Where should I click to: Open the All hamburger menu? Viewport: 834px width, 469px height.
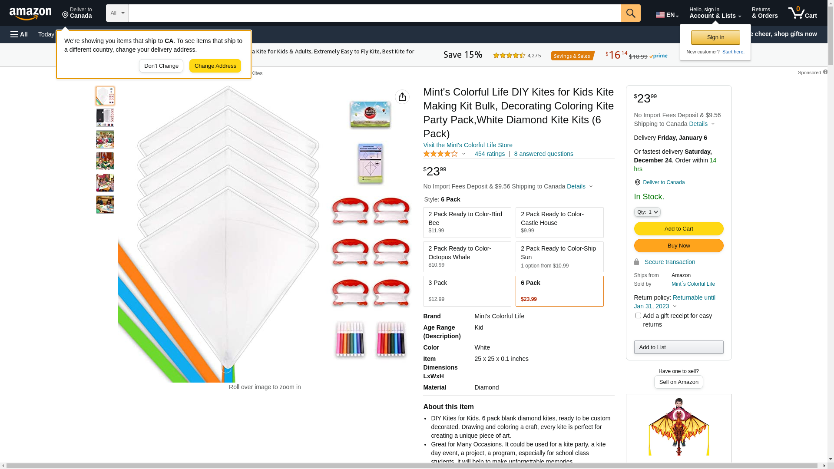point(19,34)
